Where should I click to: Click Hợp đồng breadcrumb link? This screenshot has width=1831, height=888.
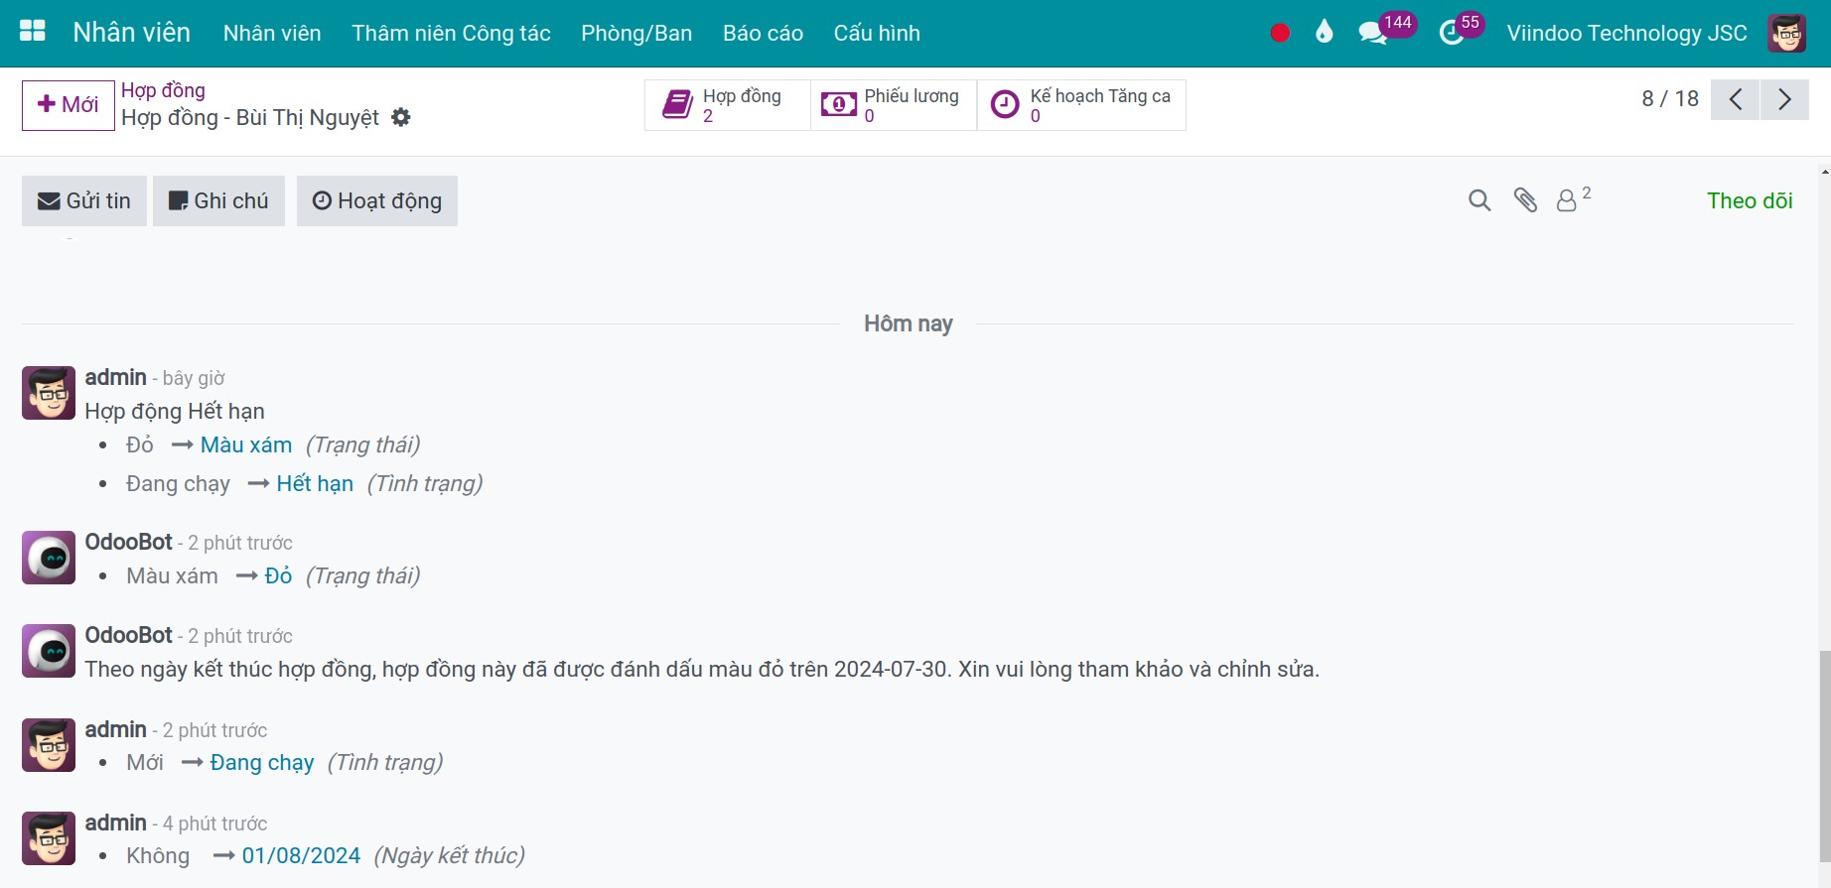163,90
